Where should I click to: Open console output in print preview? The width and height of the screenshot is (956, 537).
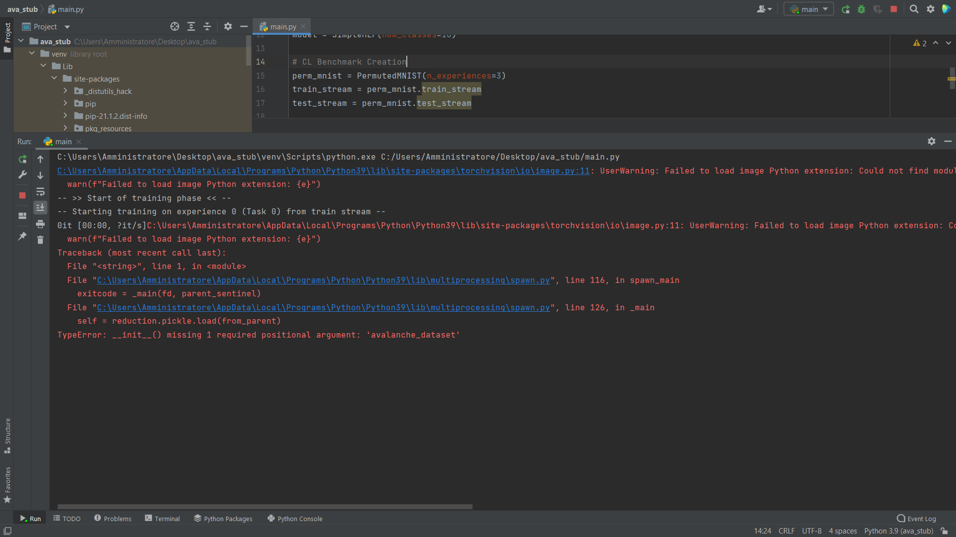[x=40, y=224]
